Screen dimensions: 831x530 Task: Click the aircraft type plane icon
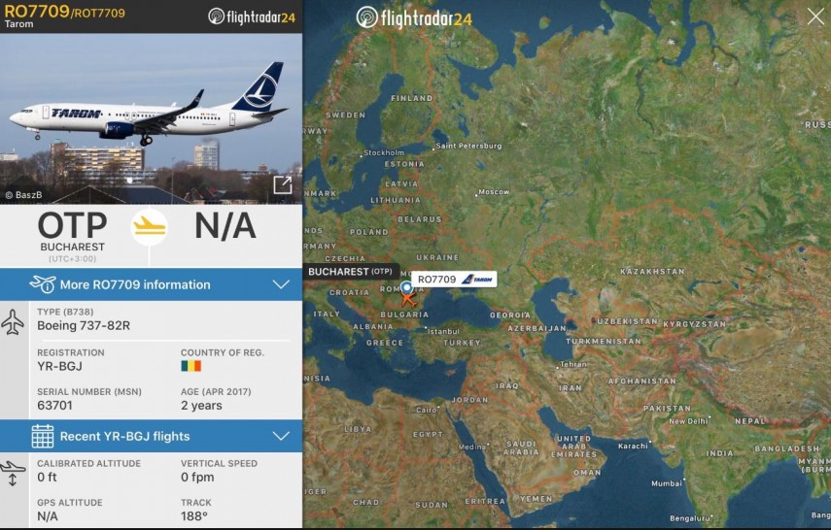[13, 322]
